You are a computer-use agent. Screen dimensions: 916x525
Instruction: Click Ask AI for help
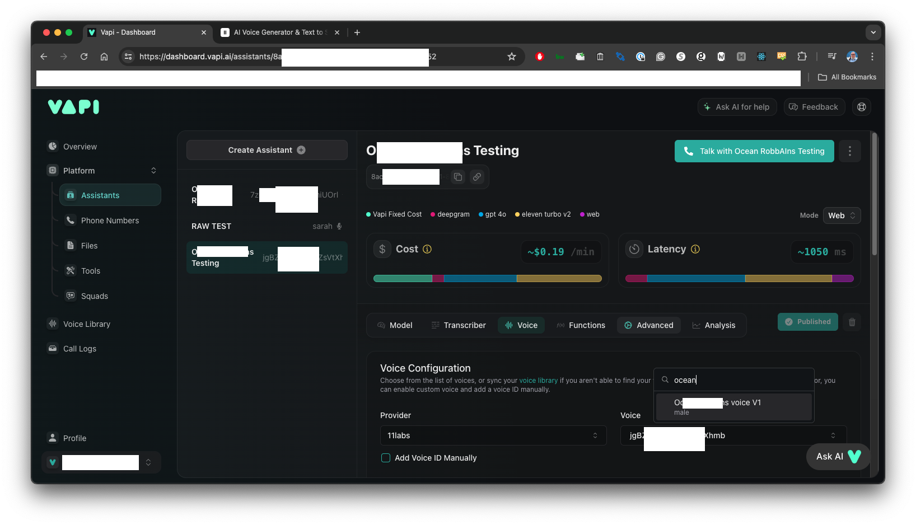[x=737, y=107]
